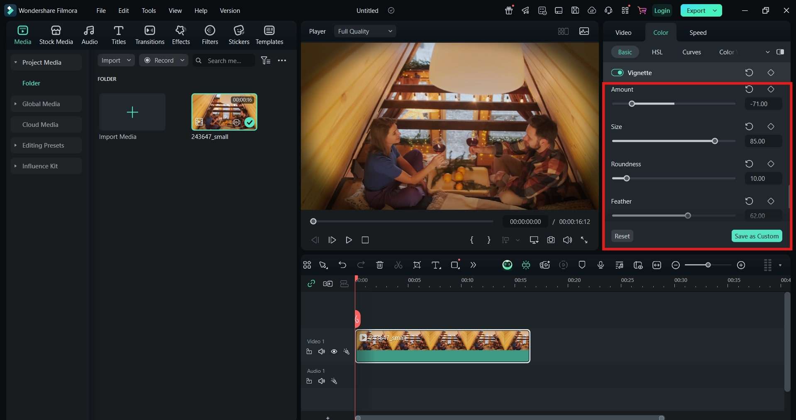Open the Filters tab

210,35
